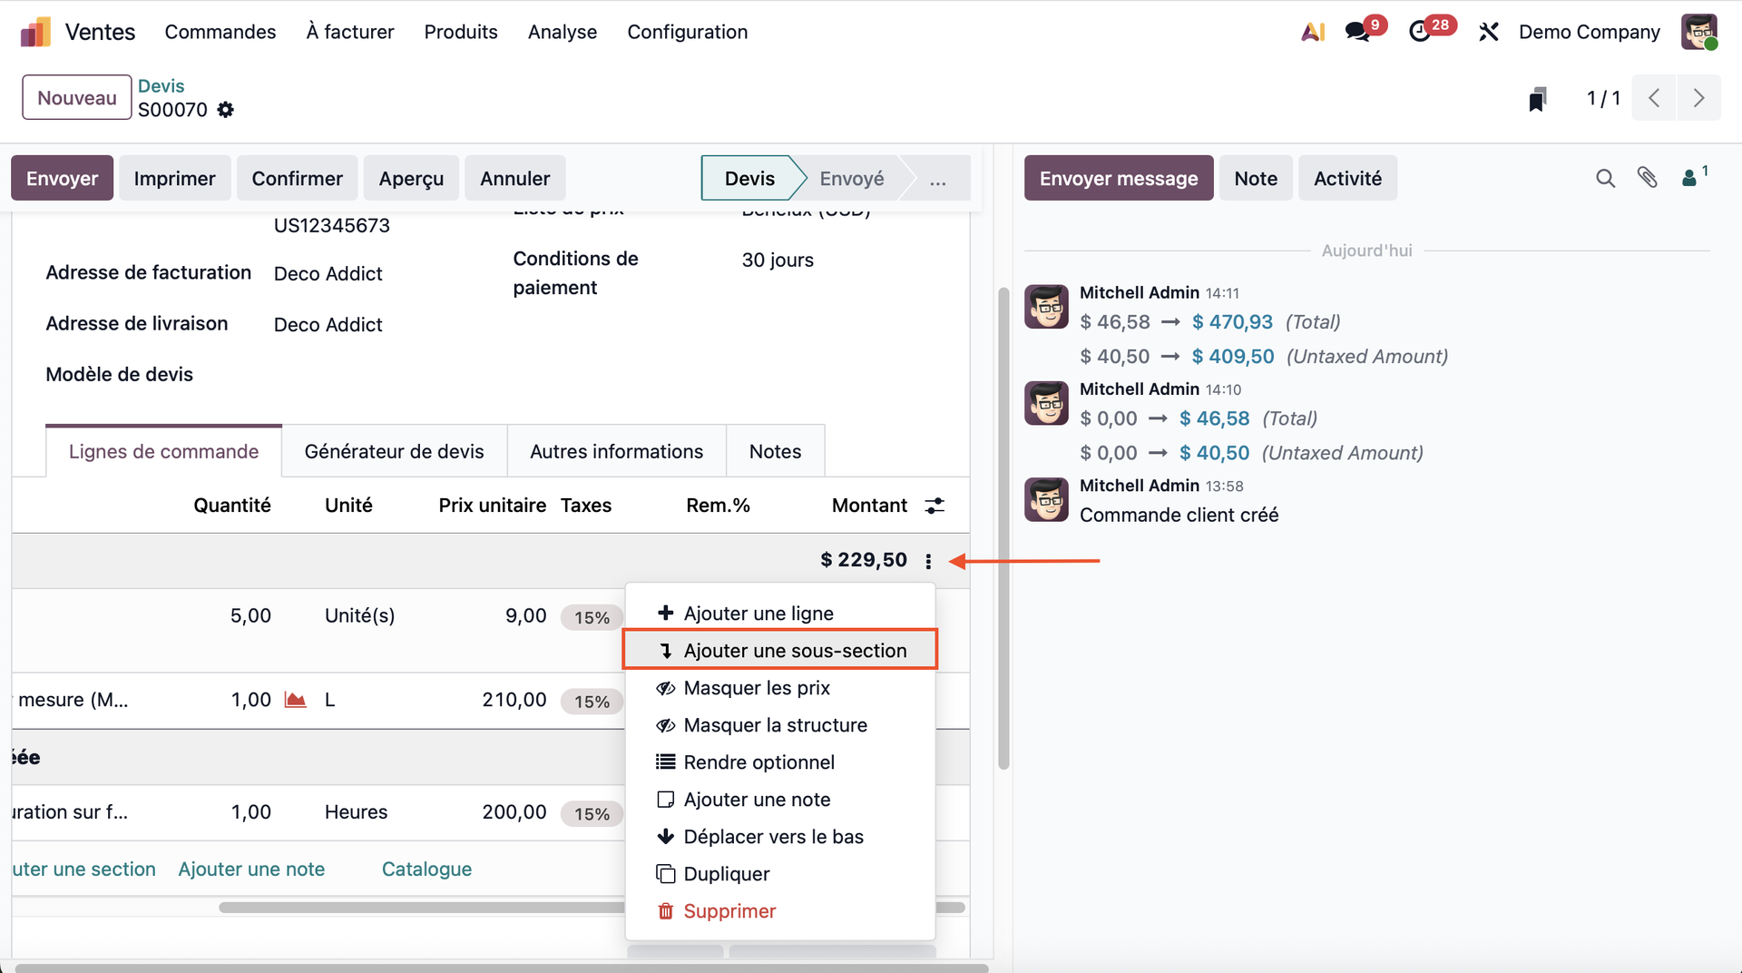Click the paperclip attachments icon
This screenshot has width=1742, height=973.
(1648, 178)
